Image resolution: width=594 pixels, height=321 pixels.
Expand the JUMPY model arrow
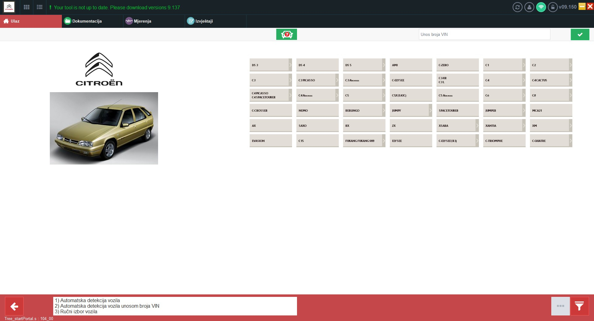tap(430, 110)
